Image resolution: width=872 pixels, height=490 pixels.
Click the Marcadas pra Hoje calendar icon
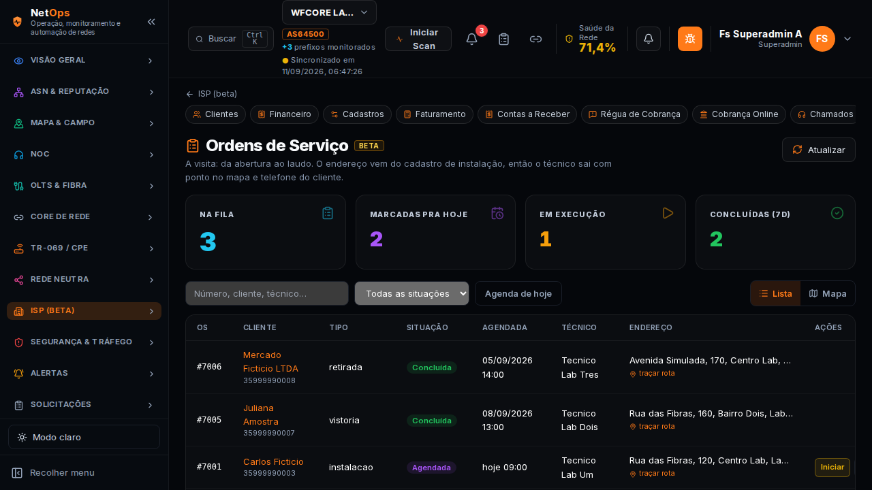497,213
